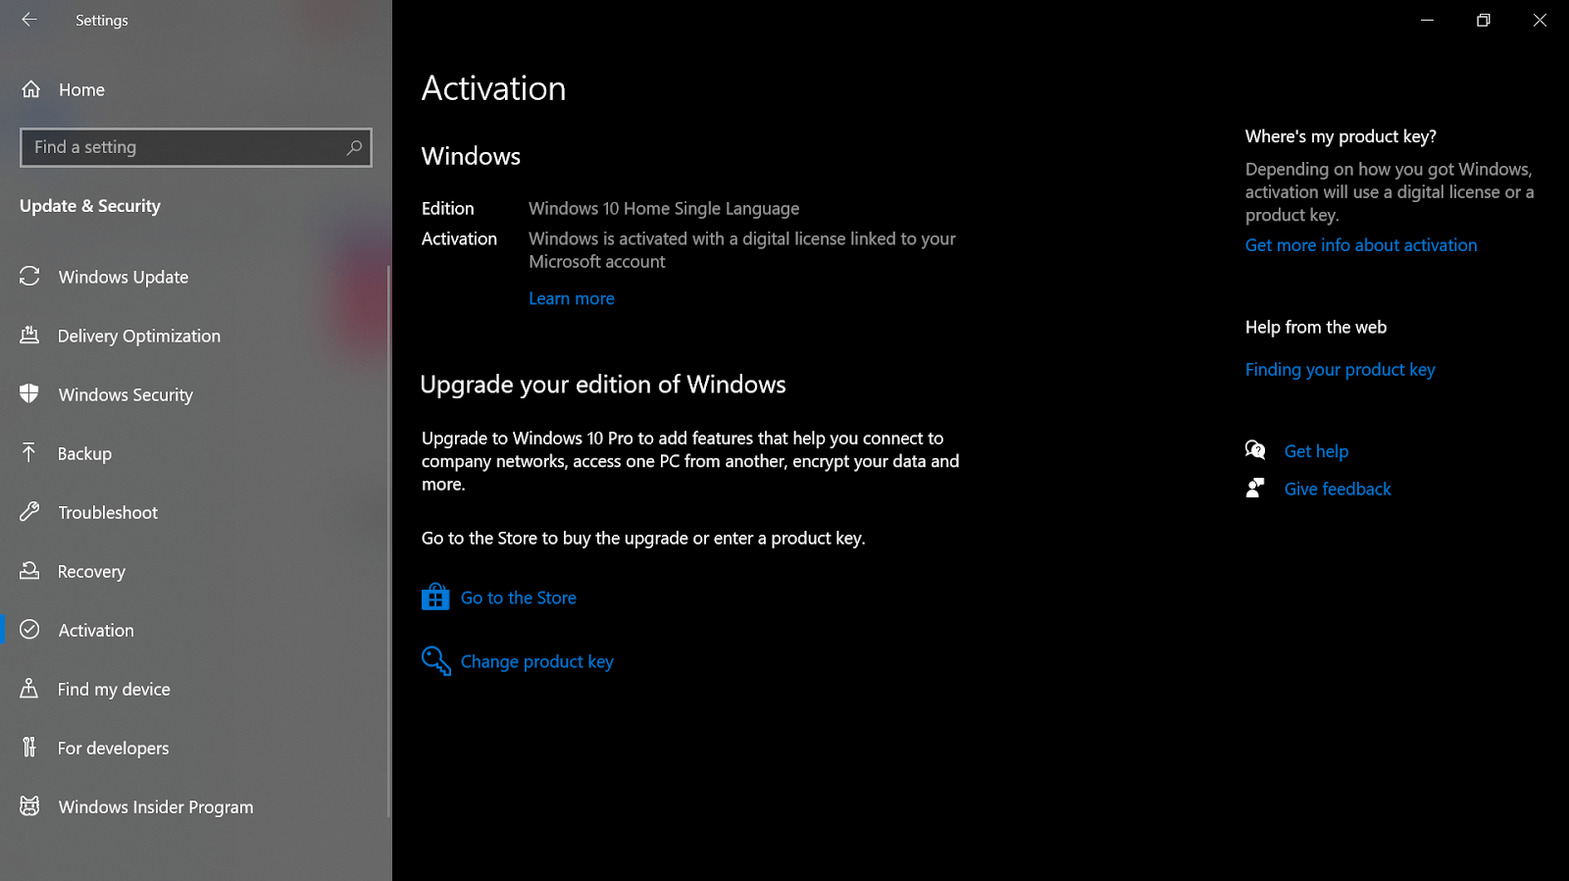This screenshot has height=881, width=1569.
Task: Click the Get help chat icon
Action: click(1255, 449)
